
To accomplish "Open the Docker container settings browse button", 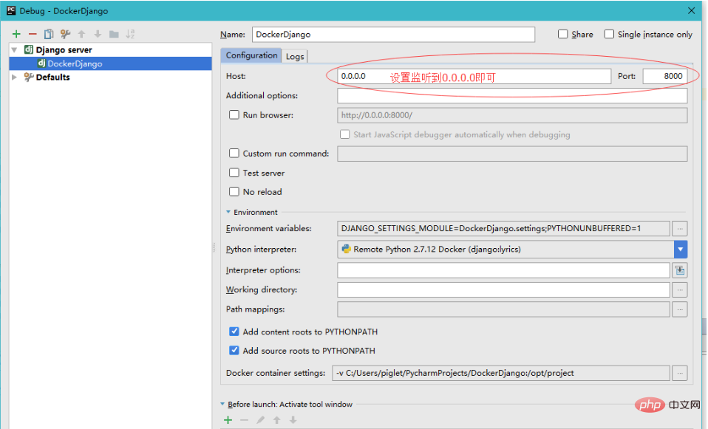I will (680, 373).
